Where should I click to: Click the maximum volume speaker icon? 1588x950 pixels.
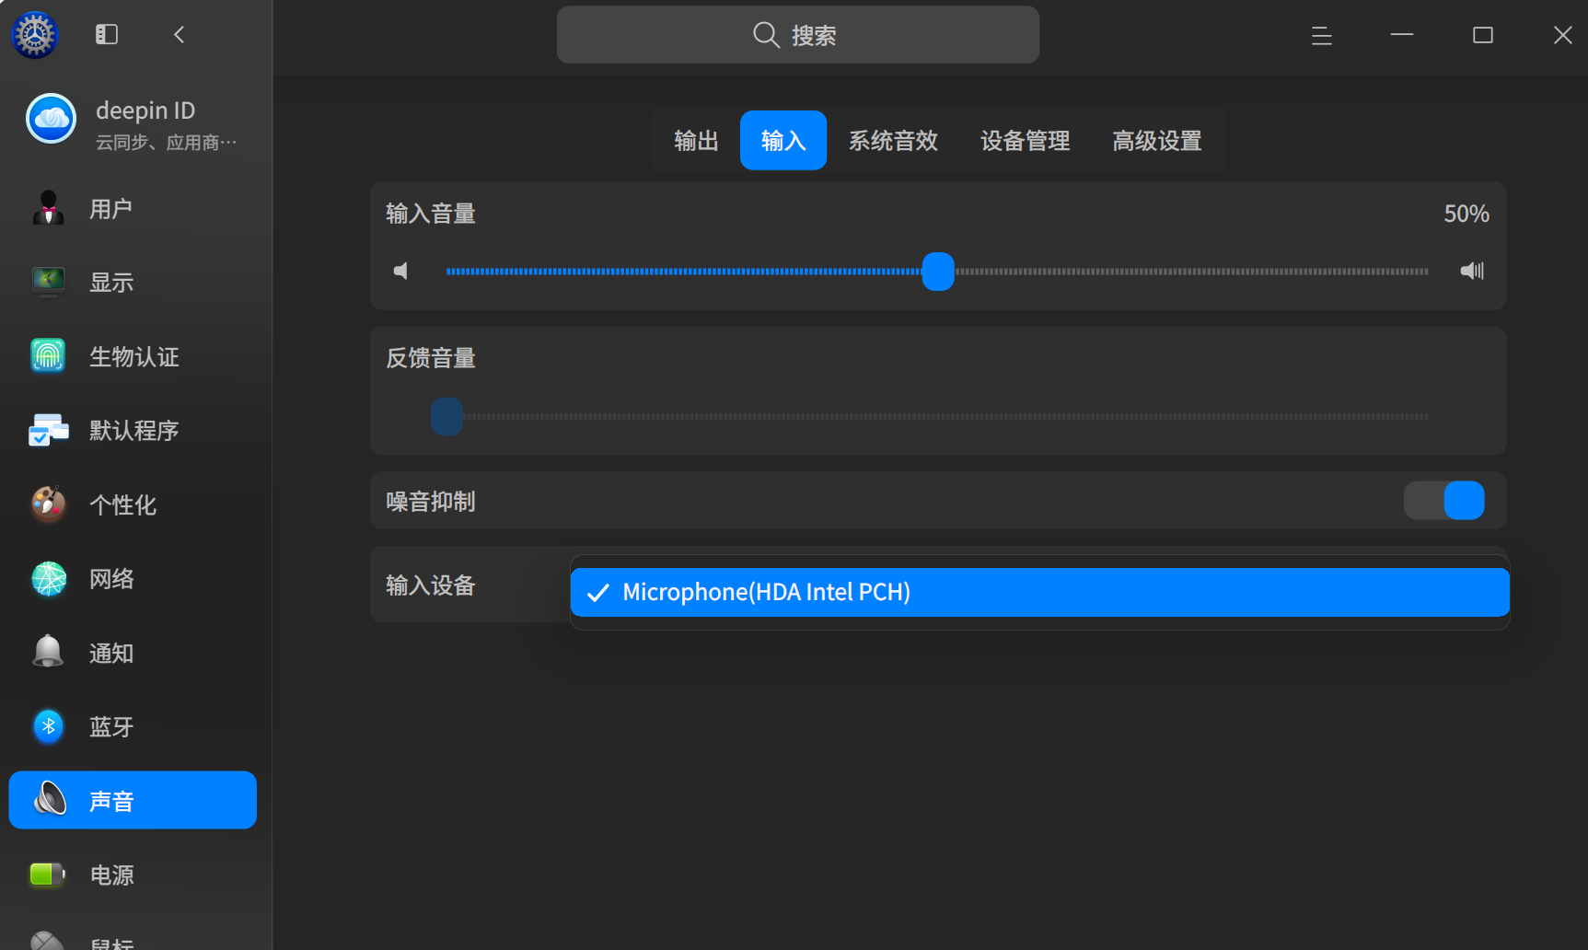click(x=1472, y=271)
